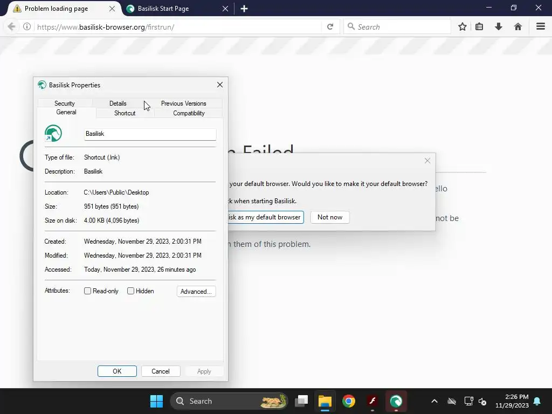Dismiss the default browser prompt with X
The image size is (552, 414).
click(x=427, y=161)
